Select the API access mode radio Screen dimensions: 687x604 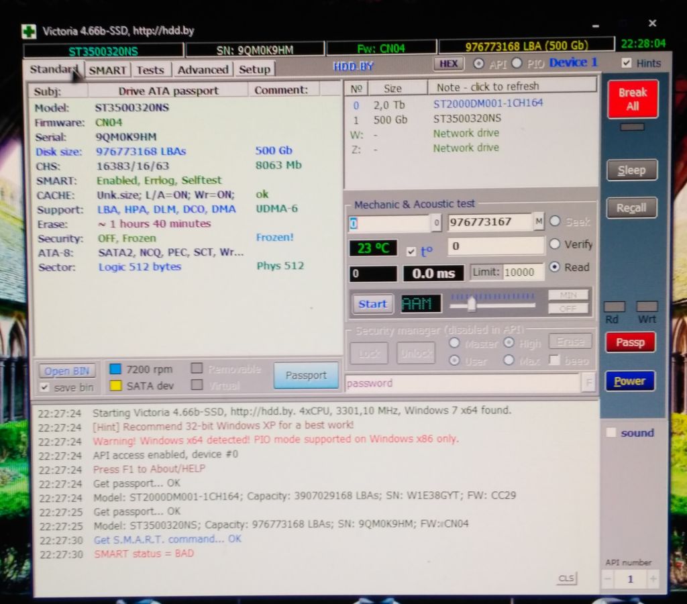478,64
